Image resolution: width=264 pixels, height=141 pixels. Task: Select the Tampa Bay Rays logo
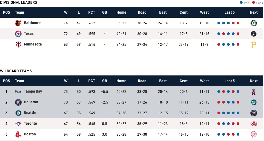[18, 92]
